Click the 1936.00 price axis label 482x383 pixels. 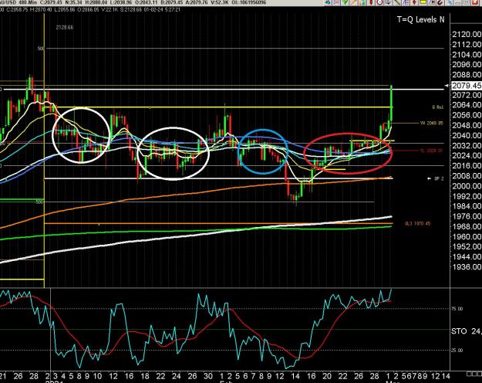[x=467, y=267]
